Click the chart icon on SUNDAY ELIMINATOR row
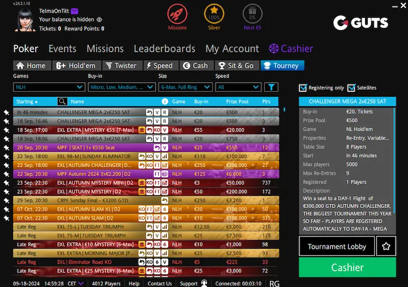The image size is (408, 287). tap(164, 156)
